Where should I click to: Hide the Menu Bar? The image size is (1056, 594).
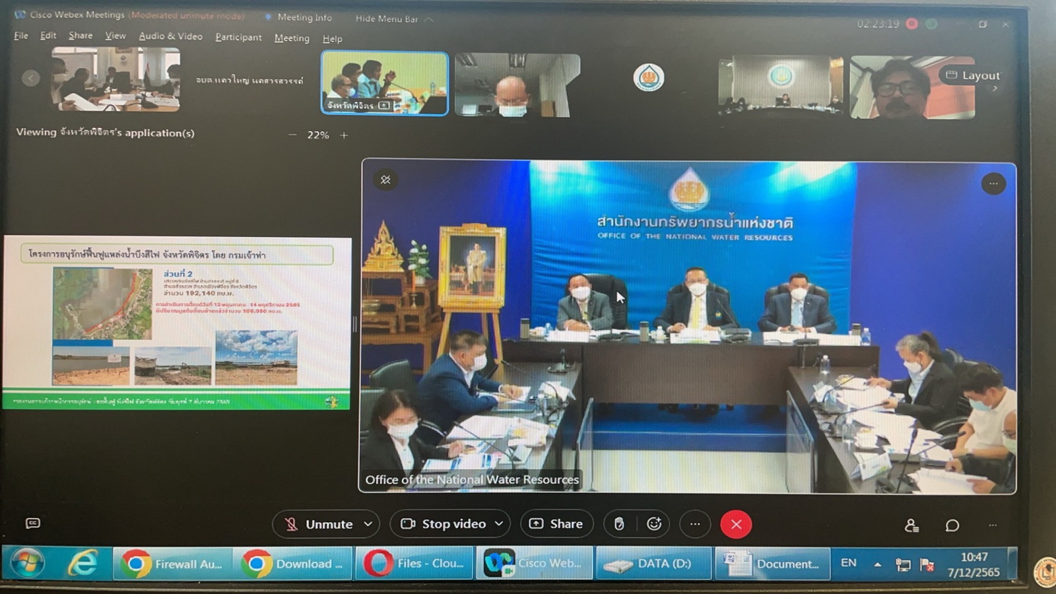tap(393, 19)
